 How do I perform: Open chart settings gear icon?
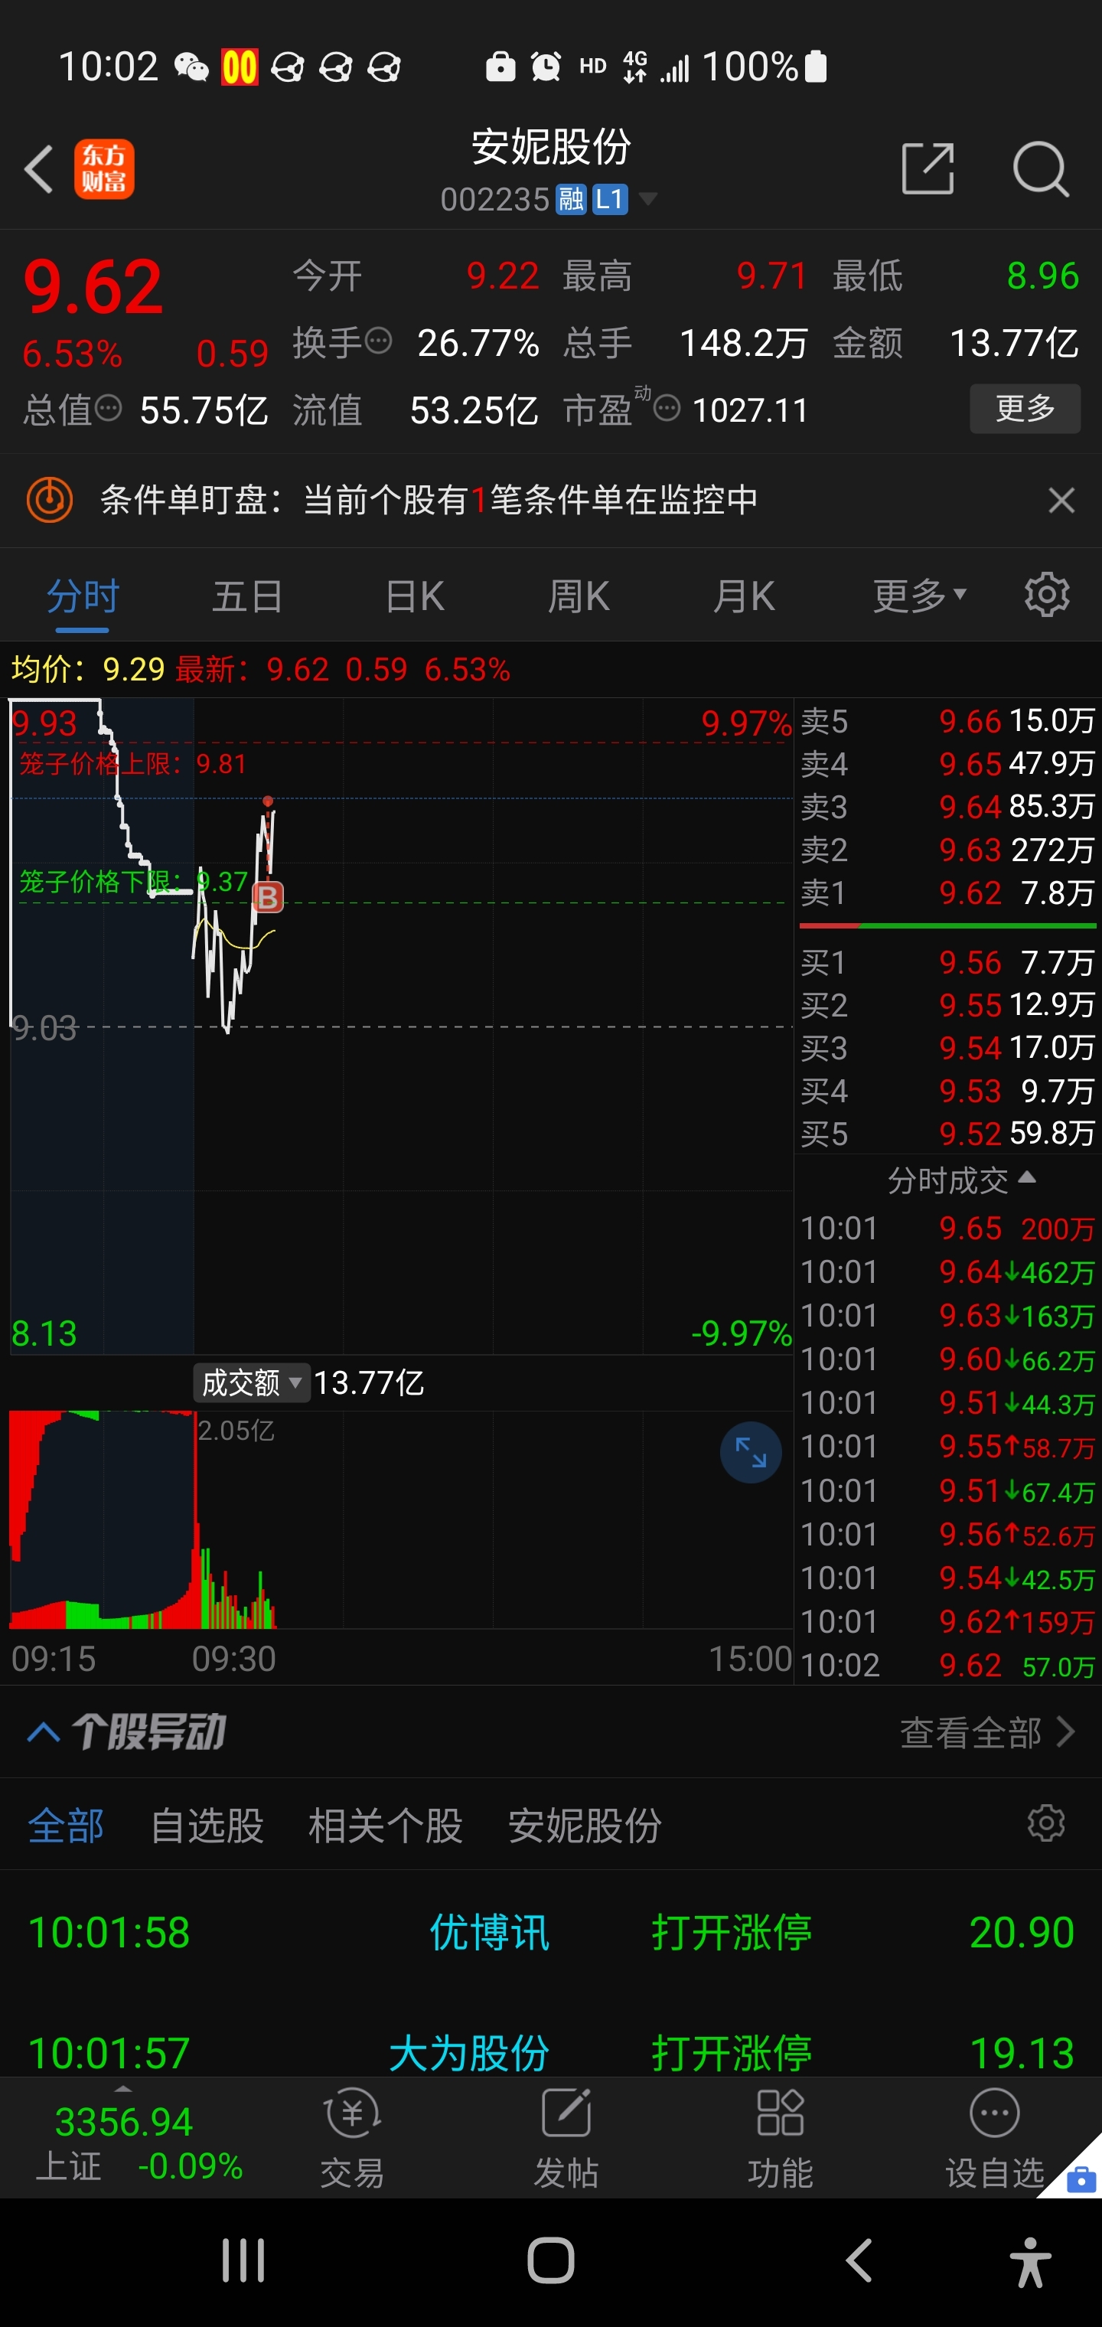tap(1047, 595)
